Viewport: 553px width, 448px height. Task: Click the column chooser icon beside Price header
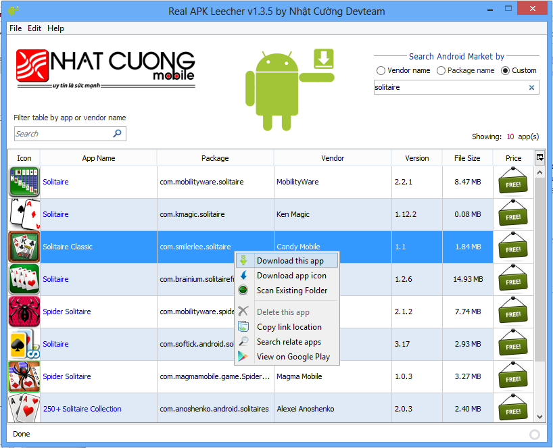pyautogui.click(x=539, y=157)
